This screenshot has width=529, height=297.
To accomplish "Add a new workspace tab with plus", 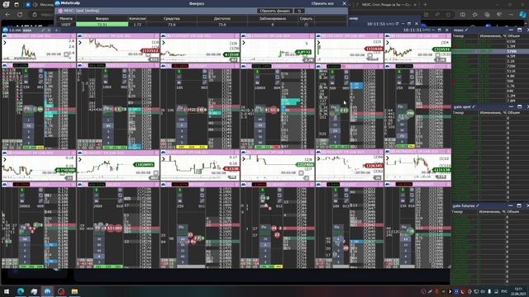I will coord(56,30).
